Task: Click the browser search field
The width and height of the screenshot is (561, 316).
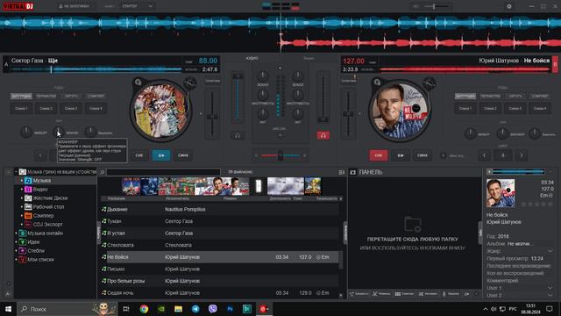Action: point(164,172)
